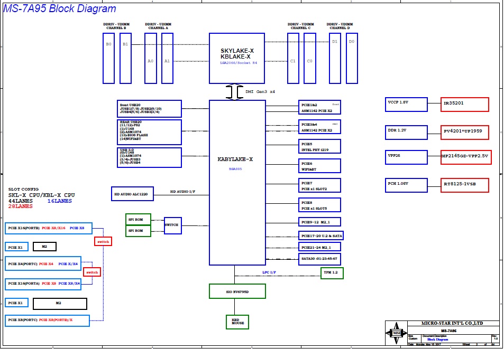The height and width of the screenshot is (349, 504).
Task: Click the MSI logo in the title block
Action: tap(396, 333)
